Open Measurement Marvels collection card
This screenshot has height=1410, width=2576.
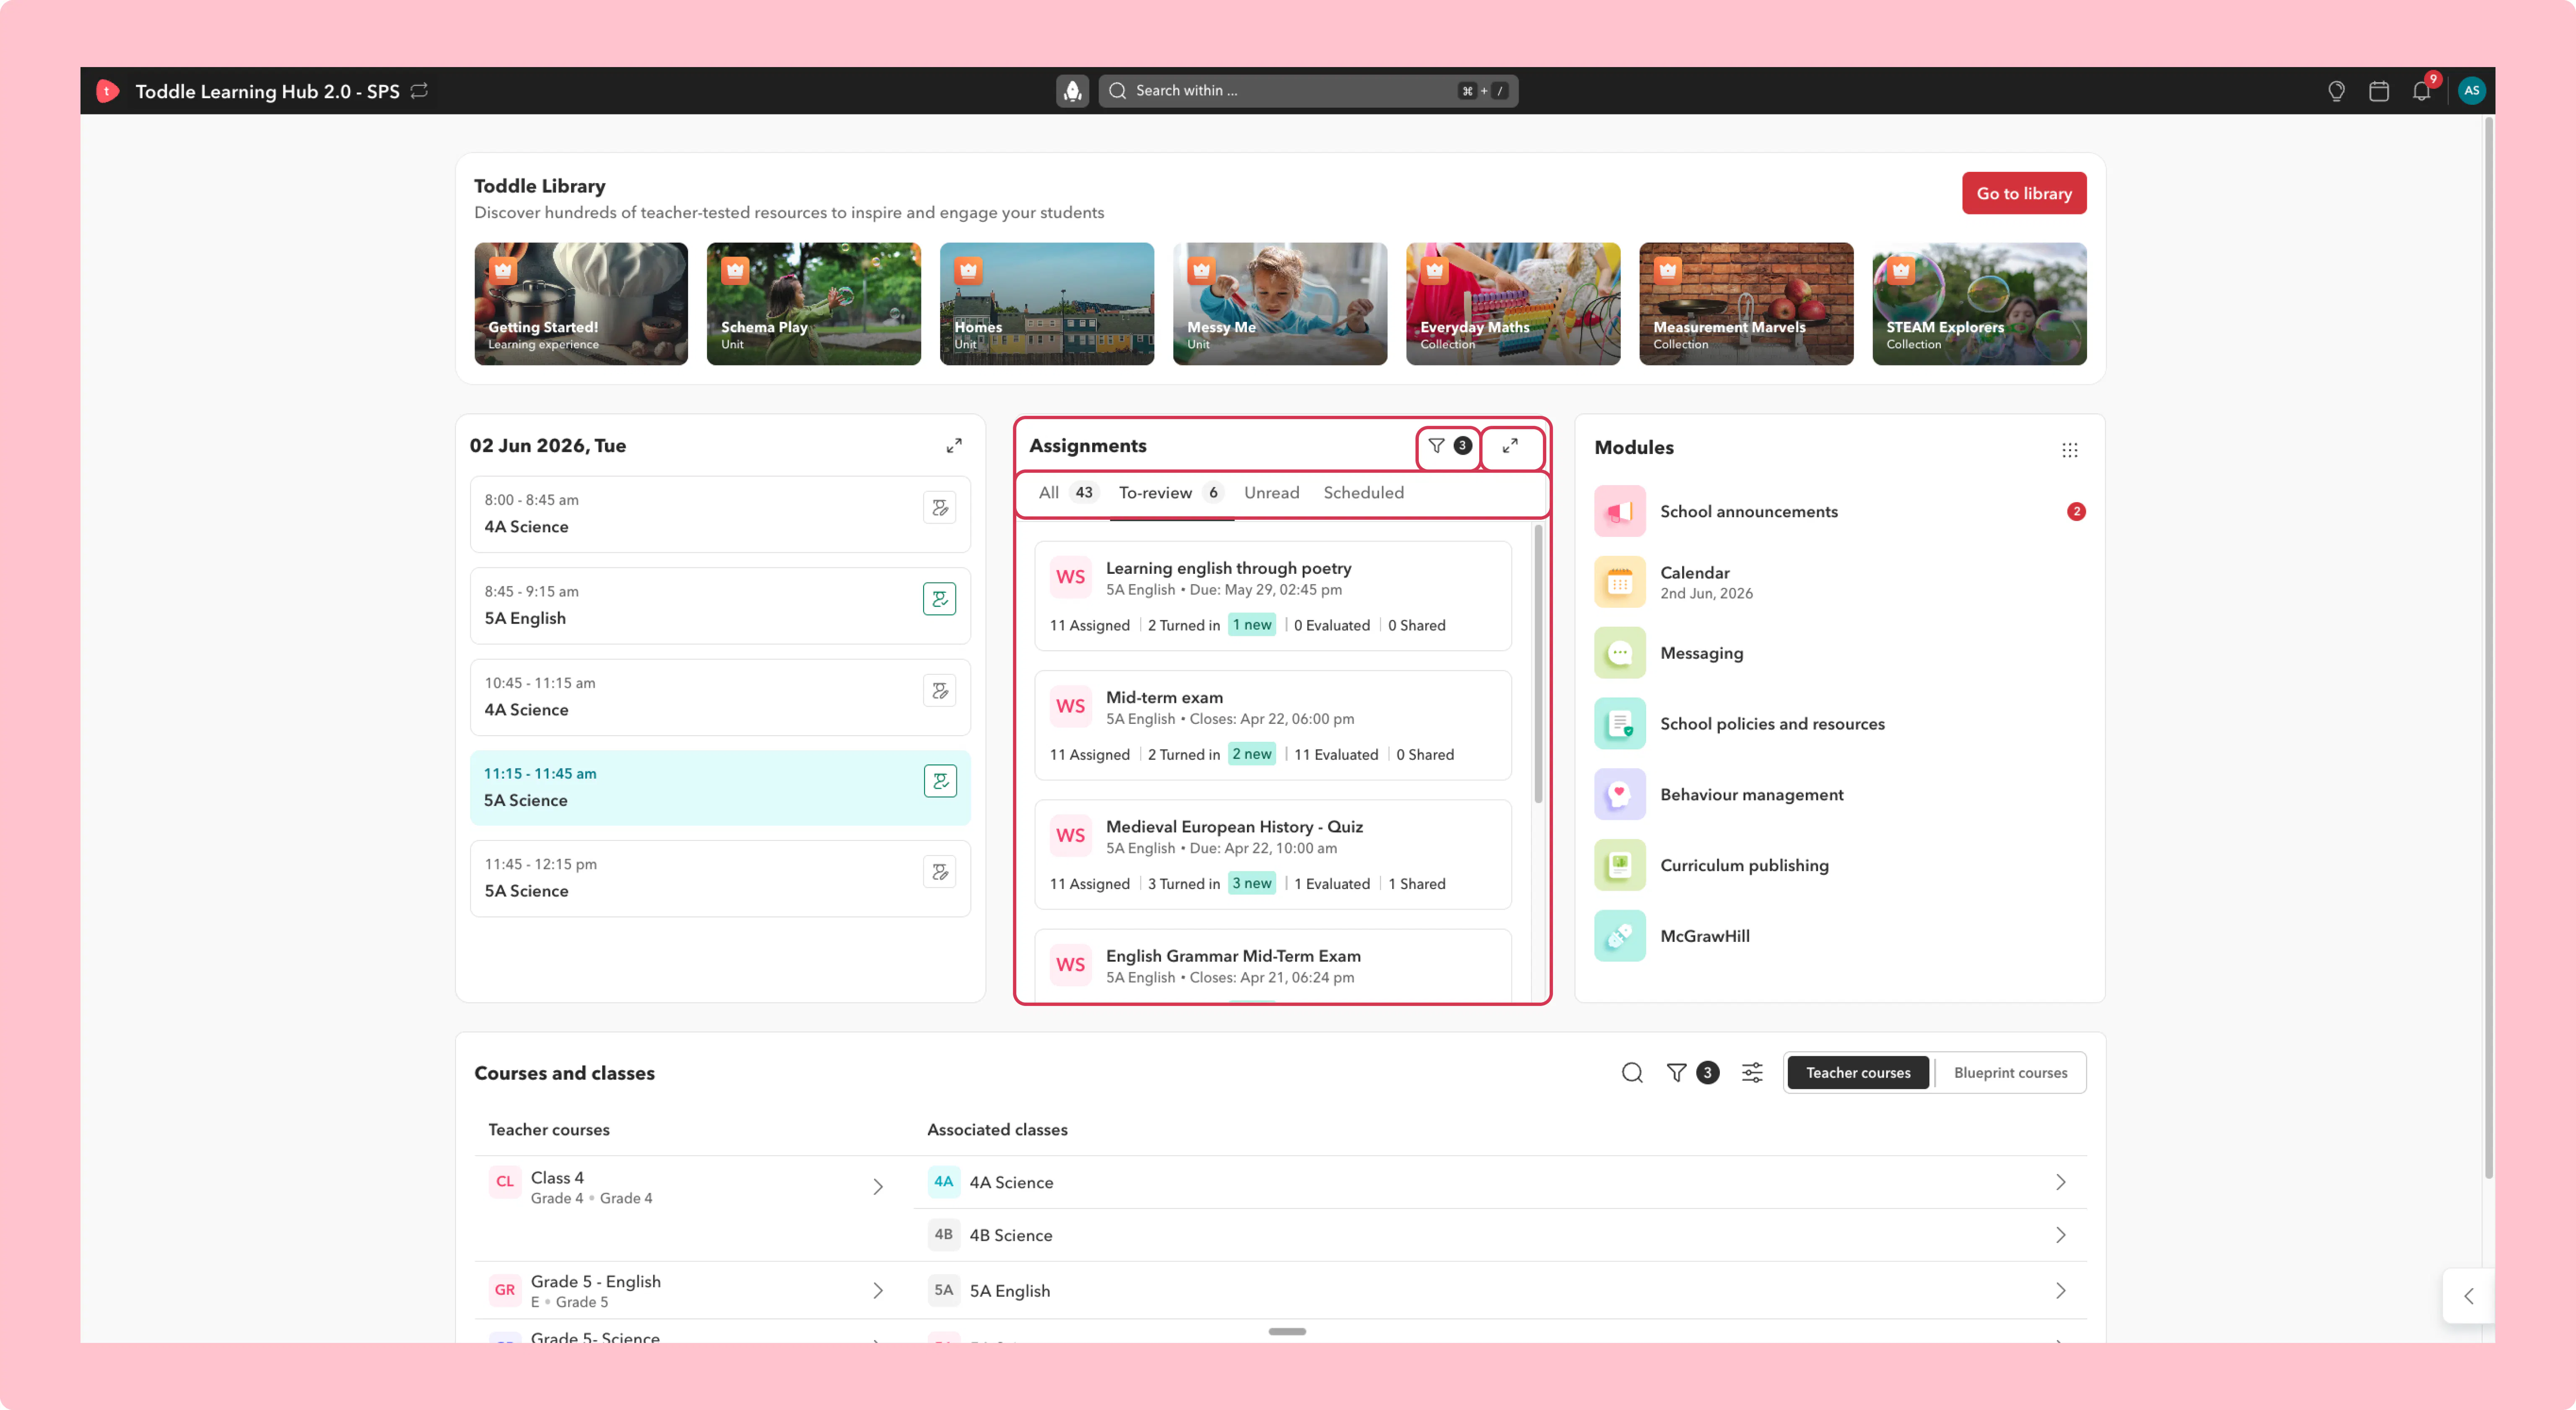pyautogui.click(x=1746, y=304)
